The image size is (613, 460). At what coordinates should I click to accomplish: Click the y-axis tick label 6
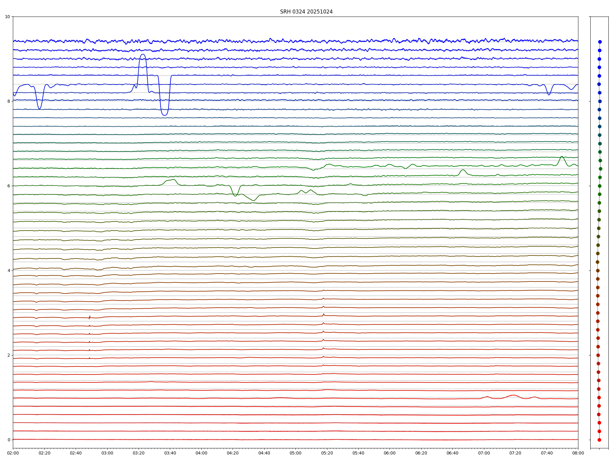click(x=9, y=186)
